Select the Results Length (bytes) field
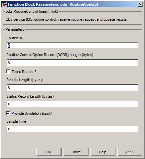The image size is (145, 159). (x=72, y=87)
